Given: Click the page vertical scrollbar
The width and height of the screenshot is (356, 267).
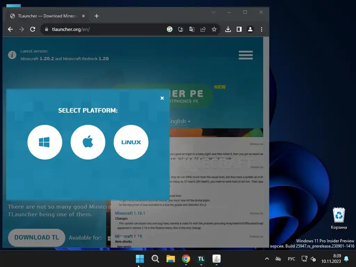Looking at the screenshot, I should (266, 142).
